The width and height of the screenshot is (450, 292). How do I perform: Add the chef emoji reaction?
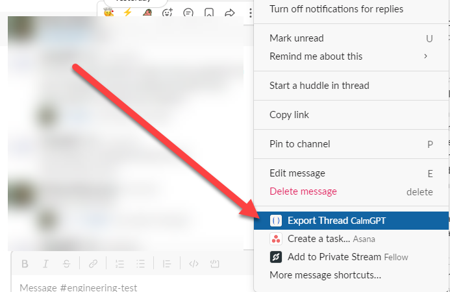click(109, 12)
